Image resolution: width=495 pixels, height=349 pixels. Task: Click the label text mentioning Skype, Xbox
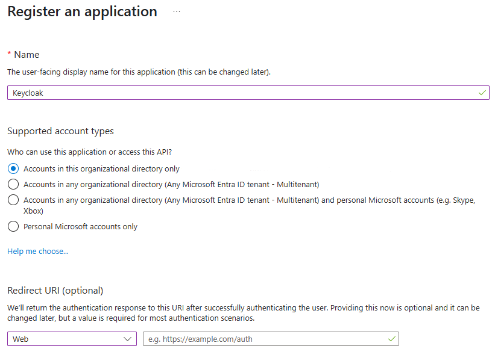(248, 200)
